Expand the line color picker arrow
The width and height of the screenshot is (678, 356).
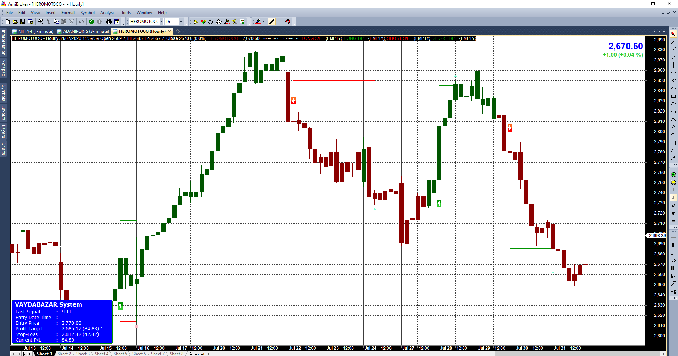coord(264,22)
